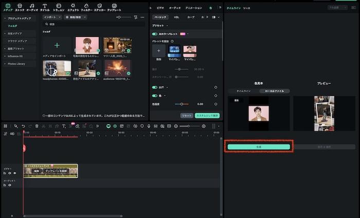Toggle the LUT switch
This screenshot has width=360, height=218.
[x=155, y=87]
